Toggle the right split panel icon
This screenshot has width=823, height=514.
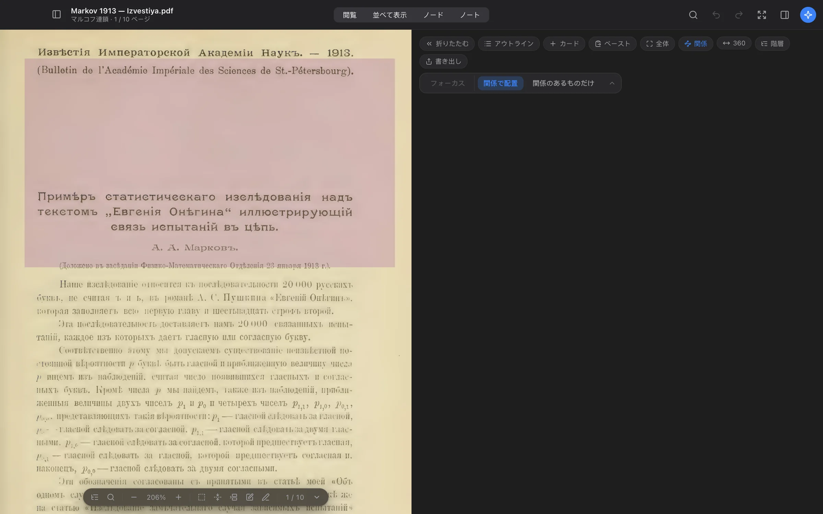[x=785, y=15]
